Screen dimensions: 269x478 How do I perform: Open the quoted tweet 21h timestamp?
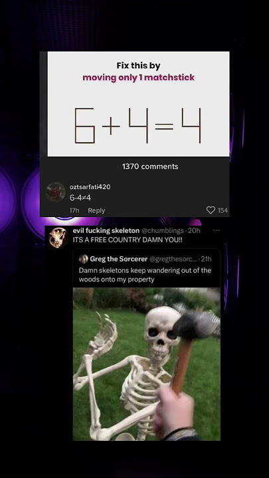[206, 259]
